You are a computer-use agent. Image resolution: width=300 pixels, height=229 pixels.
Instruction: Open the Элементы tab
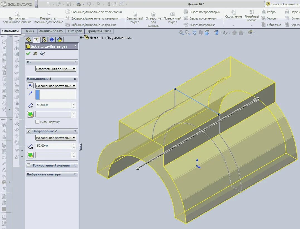point(11,31)
